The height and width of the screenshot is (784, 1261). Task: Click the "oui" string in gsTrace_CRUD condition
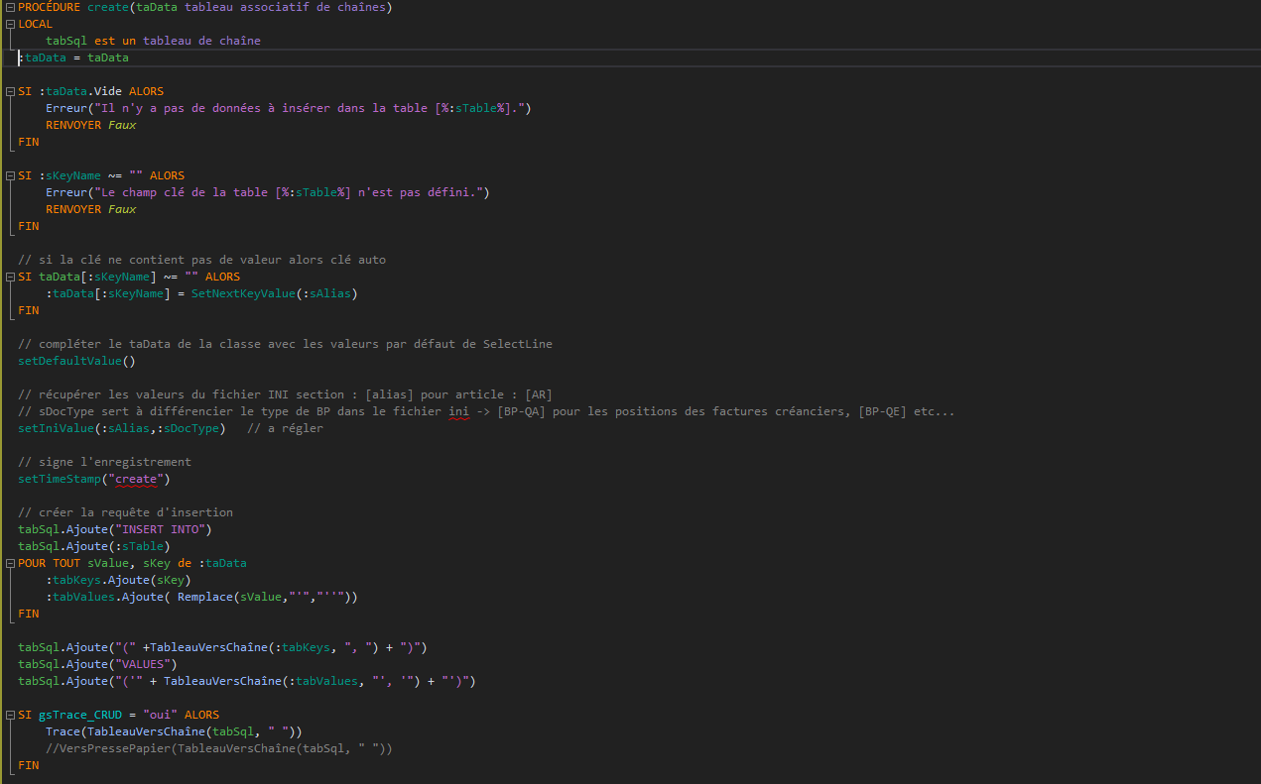coord(160,715)
